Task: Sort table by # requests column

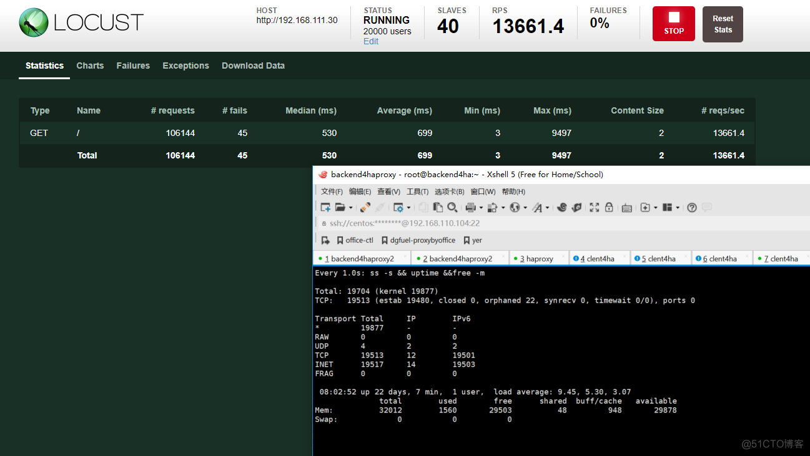Action: point(173,110)
